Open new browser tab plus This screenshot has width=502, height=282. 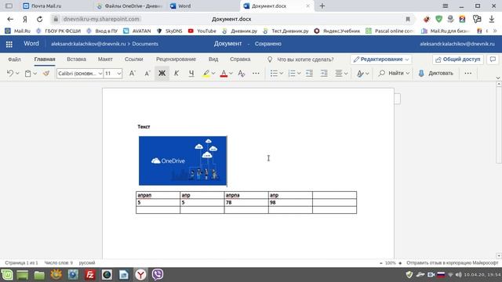pos(322,5)
